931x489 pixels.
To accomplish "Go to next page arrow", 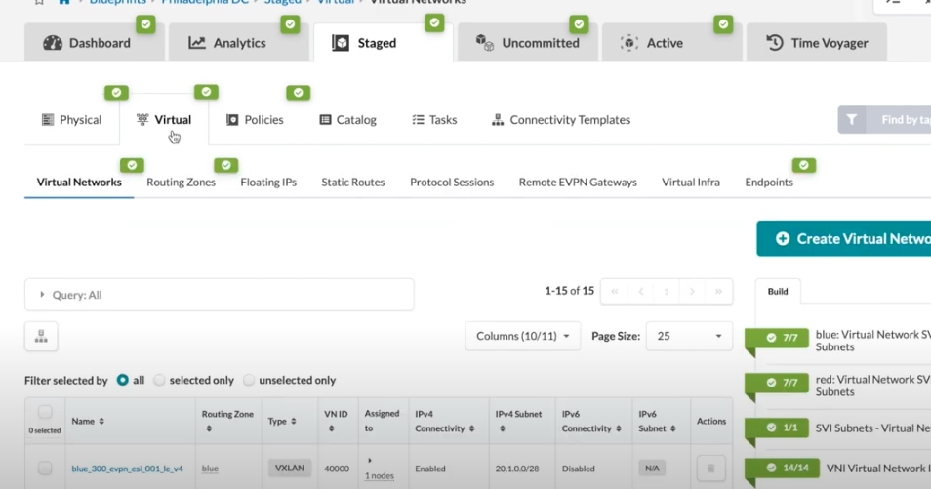I will [x=692, y=292].
